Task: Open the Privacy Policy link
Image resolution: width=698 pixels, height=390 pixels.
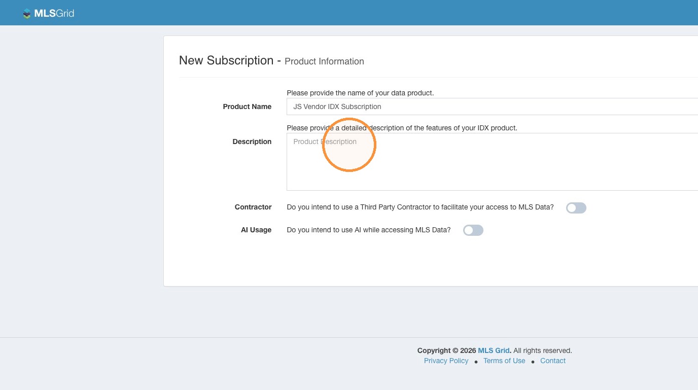Action: (446, 361)
